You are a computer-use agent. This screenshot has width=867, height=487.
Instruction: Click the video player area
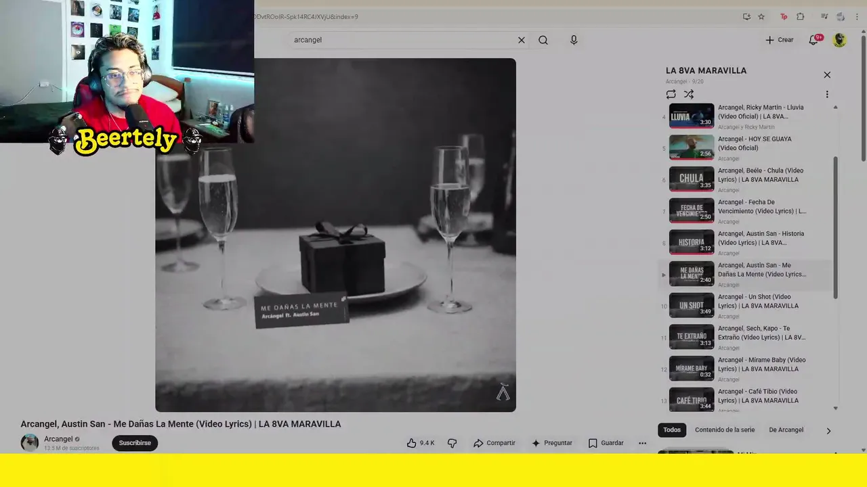click(x=335, y=235)
